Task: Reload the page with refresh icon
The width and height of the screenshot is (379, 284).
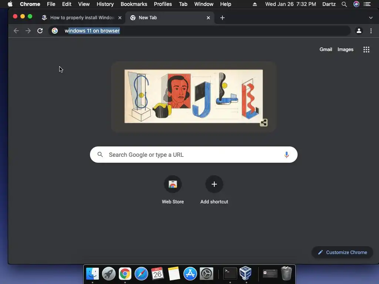Action: [x=40, y=31]
